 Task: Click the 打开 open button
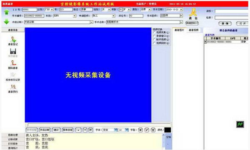[242, 23]
